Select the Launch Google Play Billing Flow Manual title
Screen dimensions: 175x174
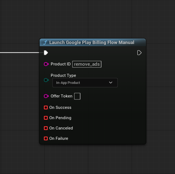(x=92, y=42)
